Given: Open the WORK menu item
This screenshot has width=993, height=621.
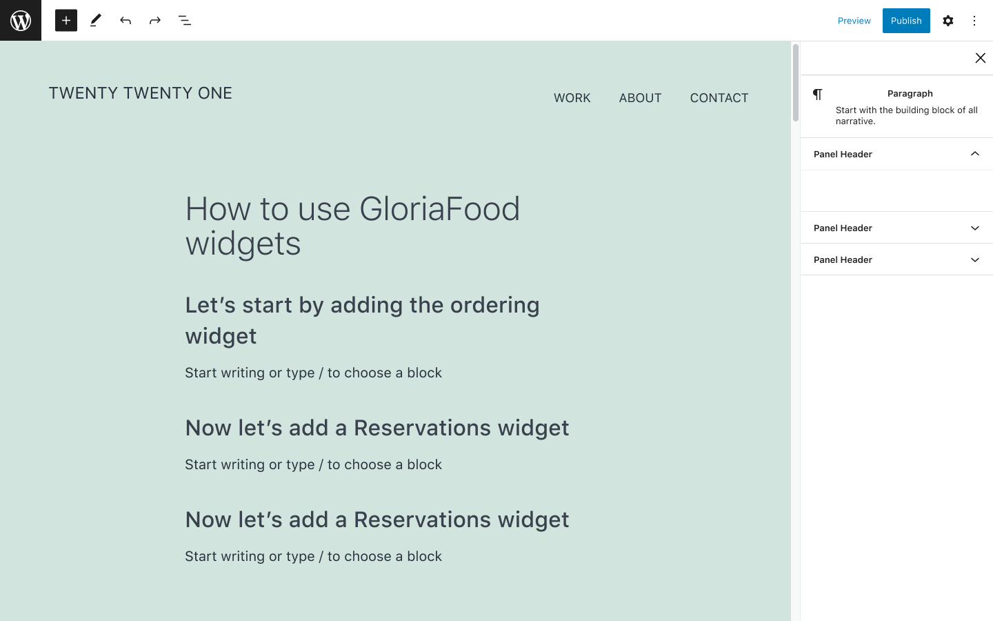Looking at the screenshot, I should (572, 97).
